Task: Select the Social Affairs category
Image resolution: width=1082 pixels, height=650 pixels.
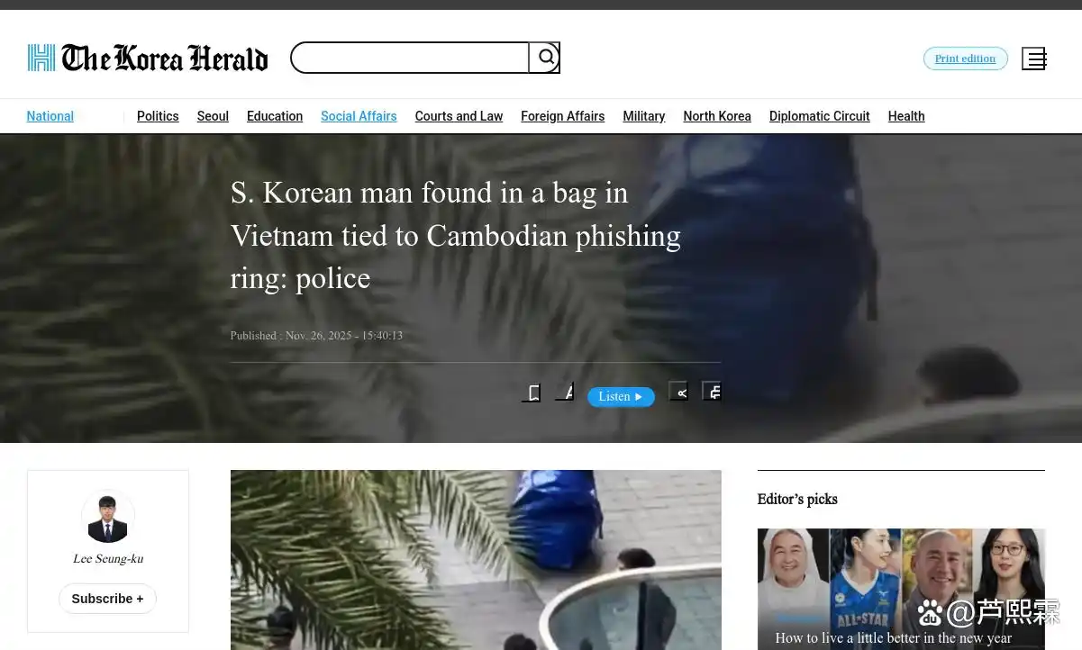Action: click(359, 116)
